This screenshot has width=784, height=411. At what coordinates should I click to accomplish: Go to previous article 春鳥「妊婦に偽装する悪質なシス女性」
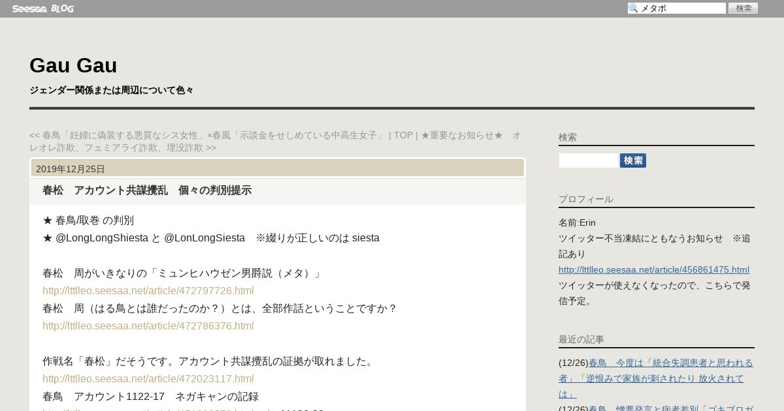206,135
